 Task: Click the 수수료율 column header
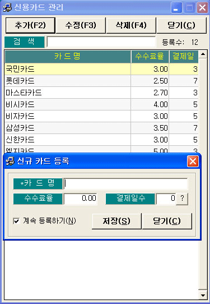click(150, 57)
